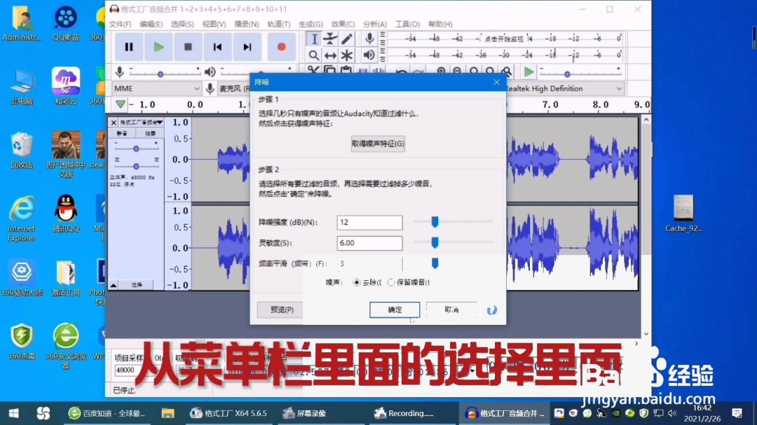757x425 pixels.
Task: Confirm noise reduction with 确定
Action: [395, 309]
